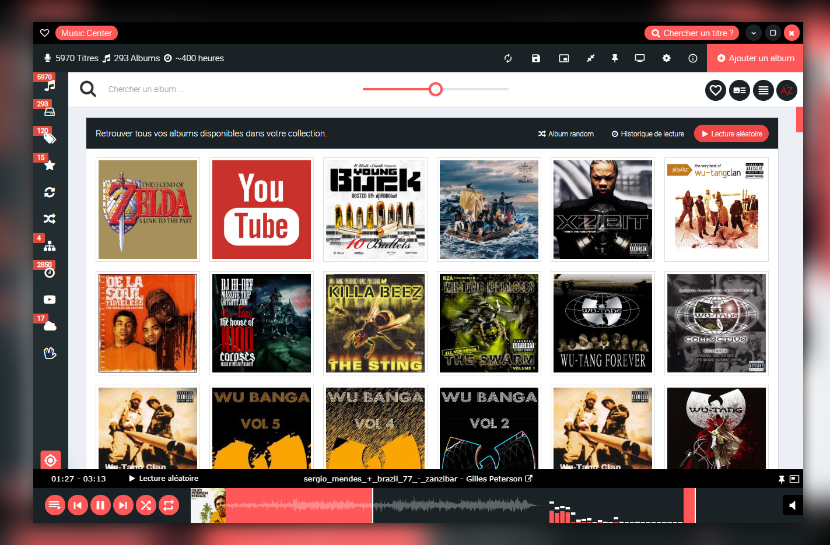Skip to next track
The height and width of the screenshot is (545, 830).
click(123, 505)
